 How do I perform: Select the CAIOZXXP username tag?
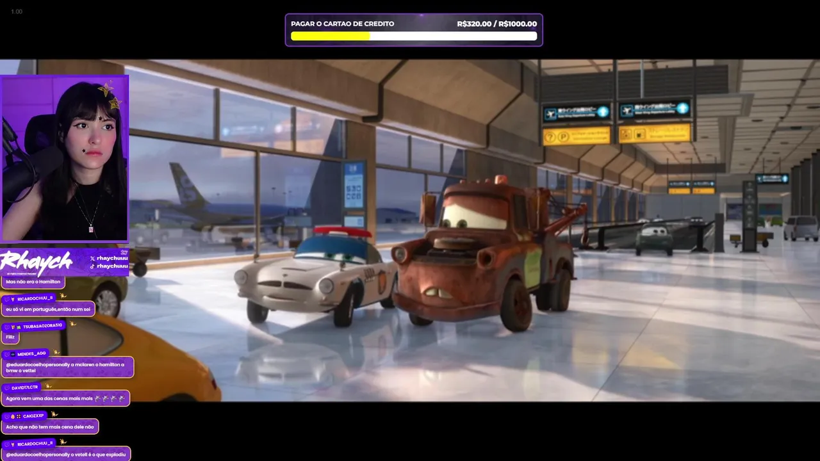(24, 416)
